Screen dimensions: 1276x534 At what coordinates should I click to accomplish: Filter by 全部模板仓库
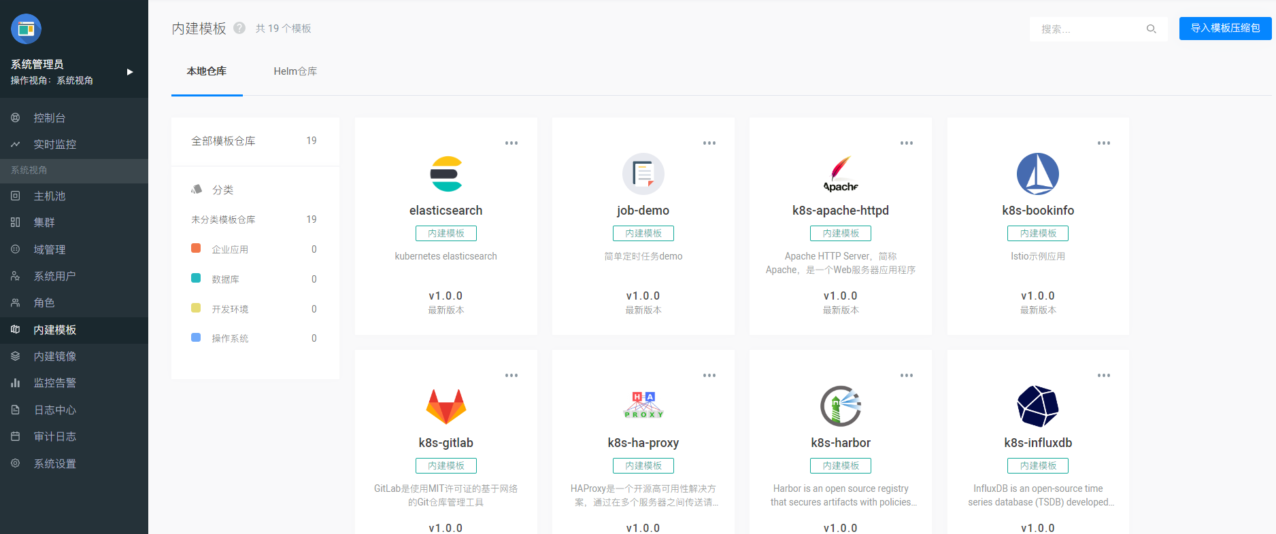point(223,141)
